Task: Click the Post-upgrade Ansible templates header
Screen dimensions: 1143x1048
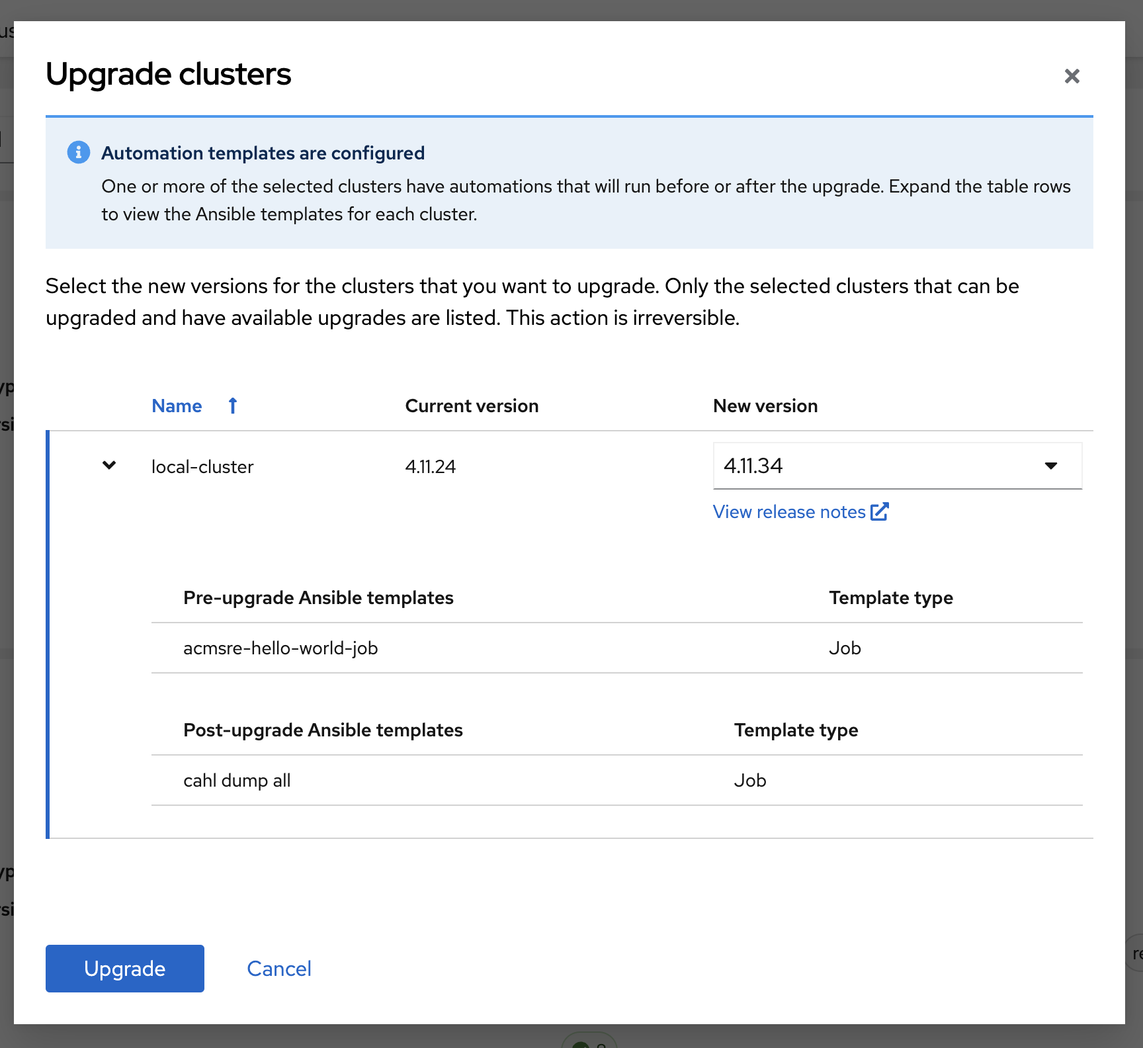Action: click(323, 730)
